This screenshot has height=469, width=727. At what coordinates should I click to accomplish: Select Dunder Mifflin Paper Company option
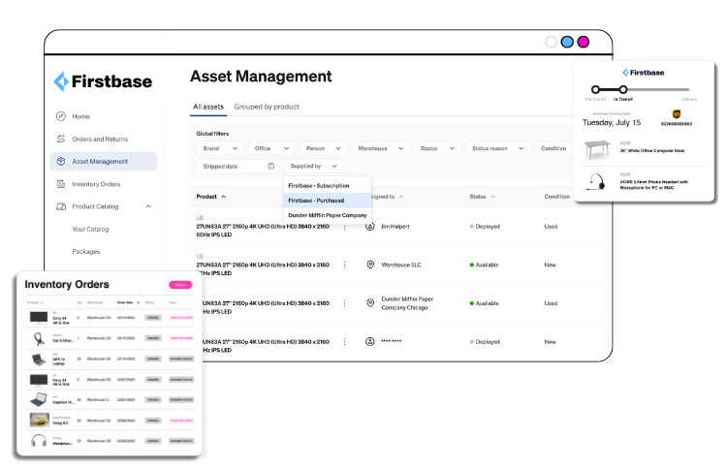point(327,215)
